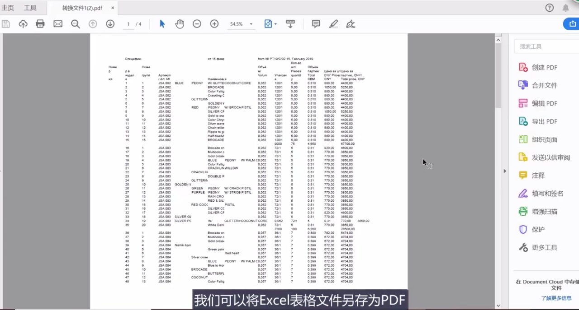
Task: Send file by email envelope icon
Action: click(x=58, y=24)
